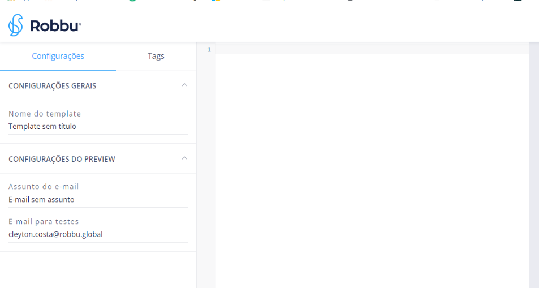Screen dimensions: 539x288
Task: Click the 'E-mail para testes' label
Action: 44,221
